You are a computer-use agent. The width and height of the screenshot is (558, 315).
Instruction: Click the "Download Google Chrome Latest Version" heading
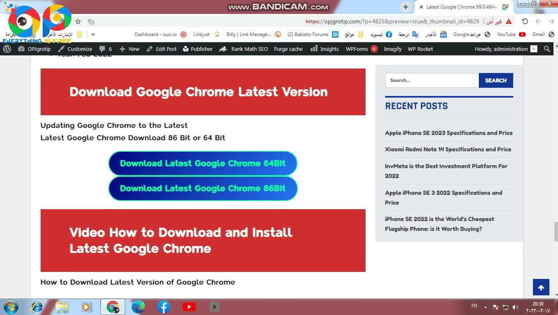[199, 92]
